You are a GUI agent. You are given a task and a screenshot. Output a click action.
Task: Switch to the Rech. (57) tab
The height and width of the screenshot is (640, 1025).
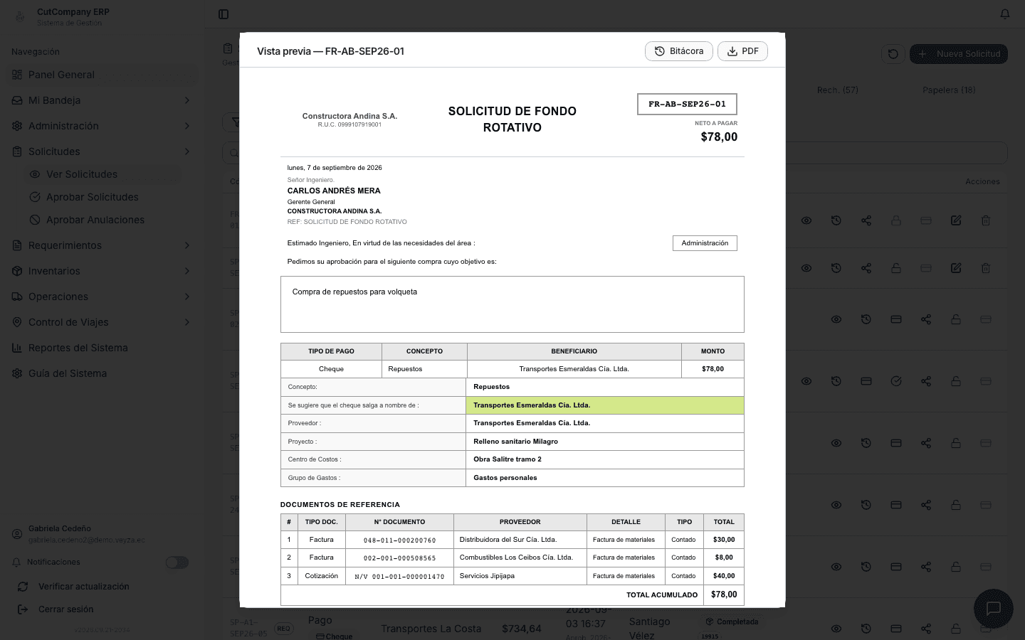pos(837,90)
